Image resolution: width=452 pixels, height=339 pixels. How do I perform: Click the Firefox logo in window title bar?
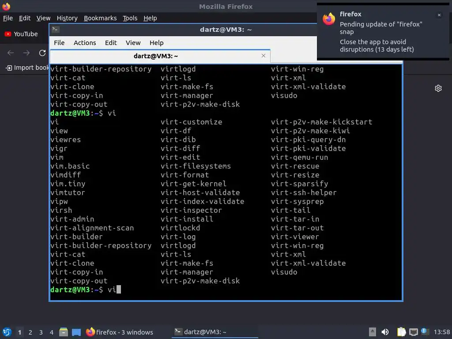6,6
